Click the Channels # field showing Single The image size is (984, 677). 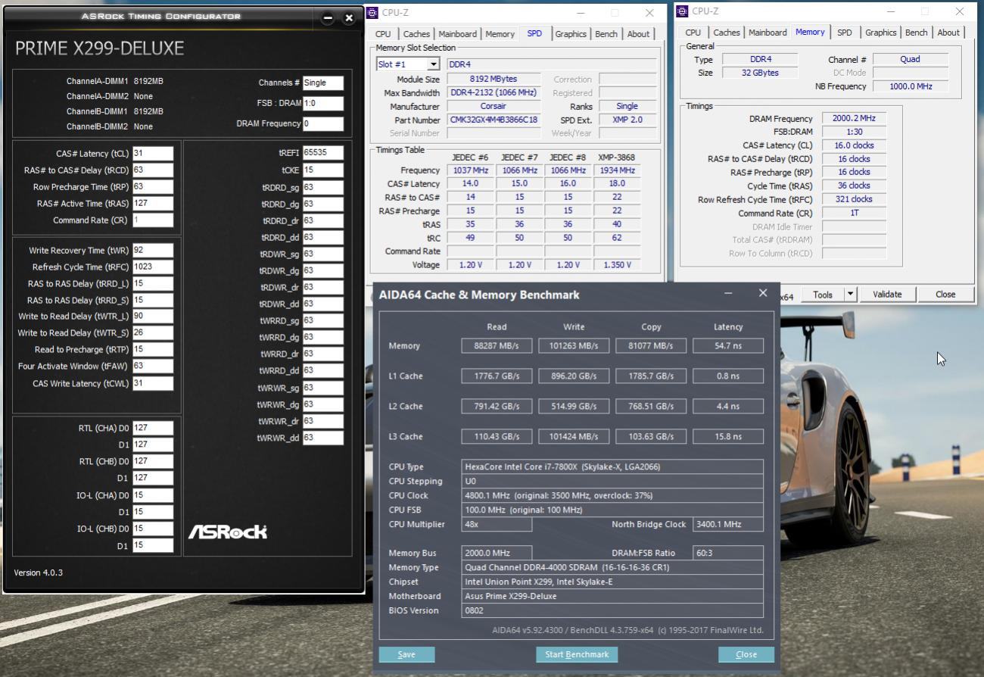coord(323,83)
